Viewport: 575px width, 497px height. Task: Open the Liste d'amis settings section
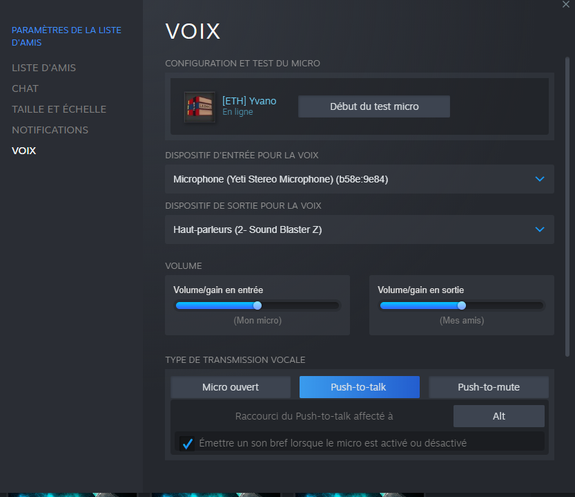pos(43,68)
